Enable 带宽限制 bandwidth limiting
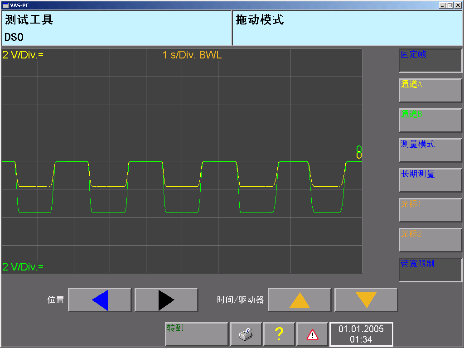464x348 pixels. tap(430, 270)
